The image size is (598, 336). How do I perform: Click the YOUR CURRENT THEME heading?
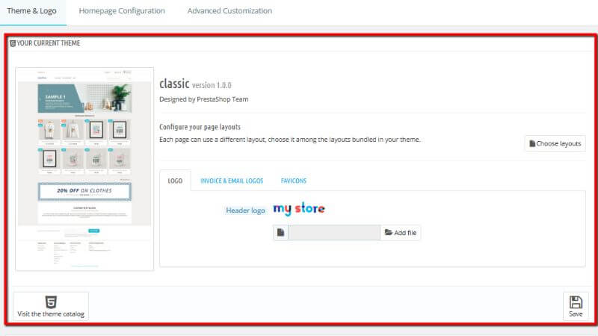click(49, 43)
